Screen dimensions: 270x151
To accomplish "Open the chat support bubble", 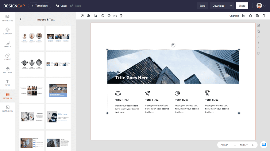I will click(264, 145).
